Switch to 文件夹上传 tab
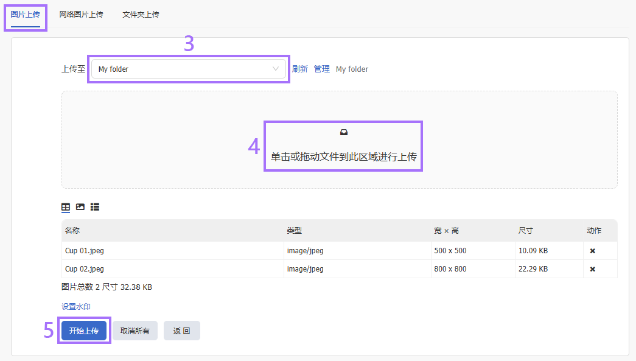The image size is (636, 361). [141, 14]
